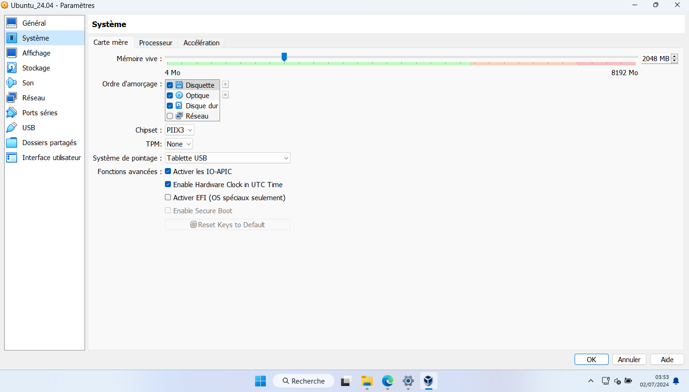Switch to Processeur tab
The width and height of the screenshot is (689, 392).
pos(156,42)
